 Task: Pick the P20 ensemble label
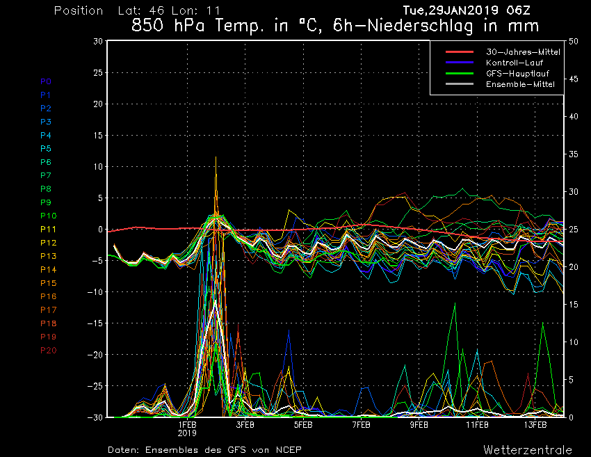pyautogui.click(x=48, y=351)
